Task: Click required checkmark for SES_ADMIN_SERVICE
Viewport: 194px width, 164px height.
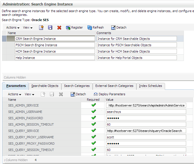Action: (94, 105)
